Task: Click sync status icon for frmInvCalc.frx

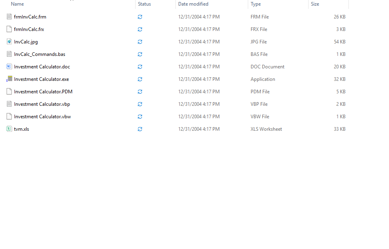Action: [140, 29]
